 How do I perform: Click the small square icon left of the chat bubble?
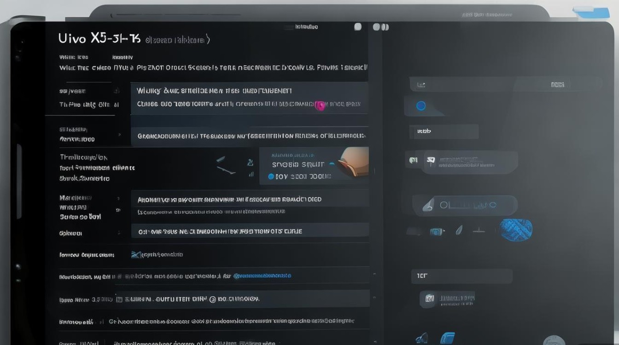coord(413,160)
